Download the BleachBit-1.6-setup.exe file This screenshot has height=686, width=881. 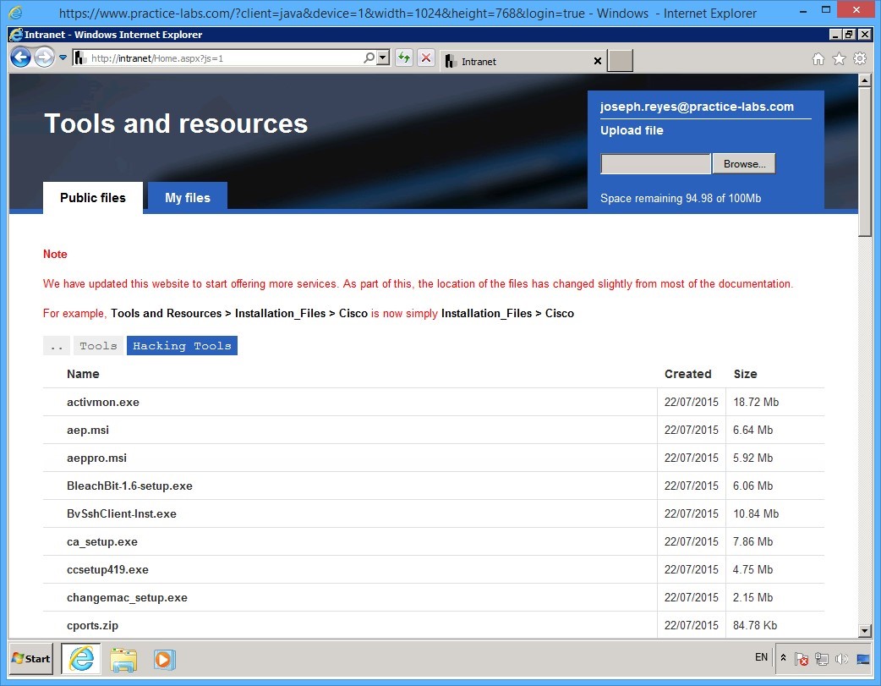point(129,486)
